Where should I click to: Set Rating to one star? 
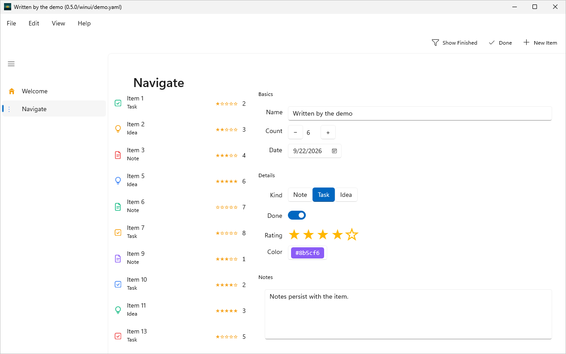pyautogui.click(x=294, y=234)
